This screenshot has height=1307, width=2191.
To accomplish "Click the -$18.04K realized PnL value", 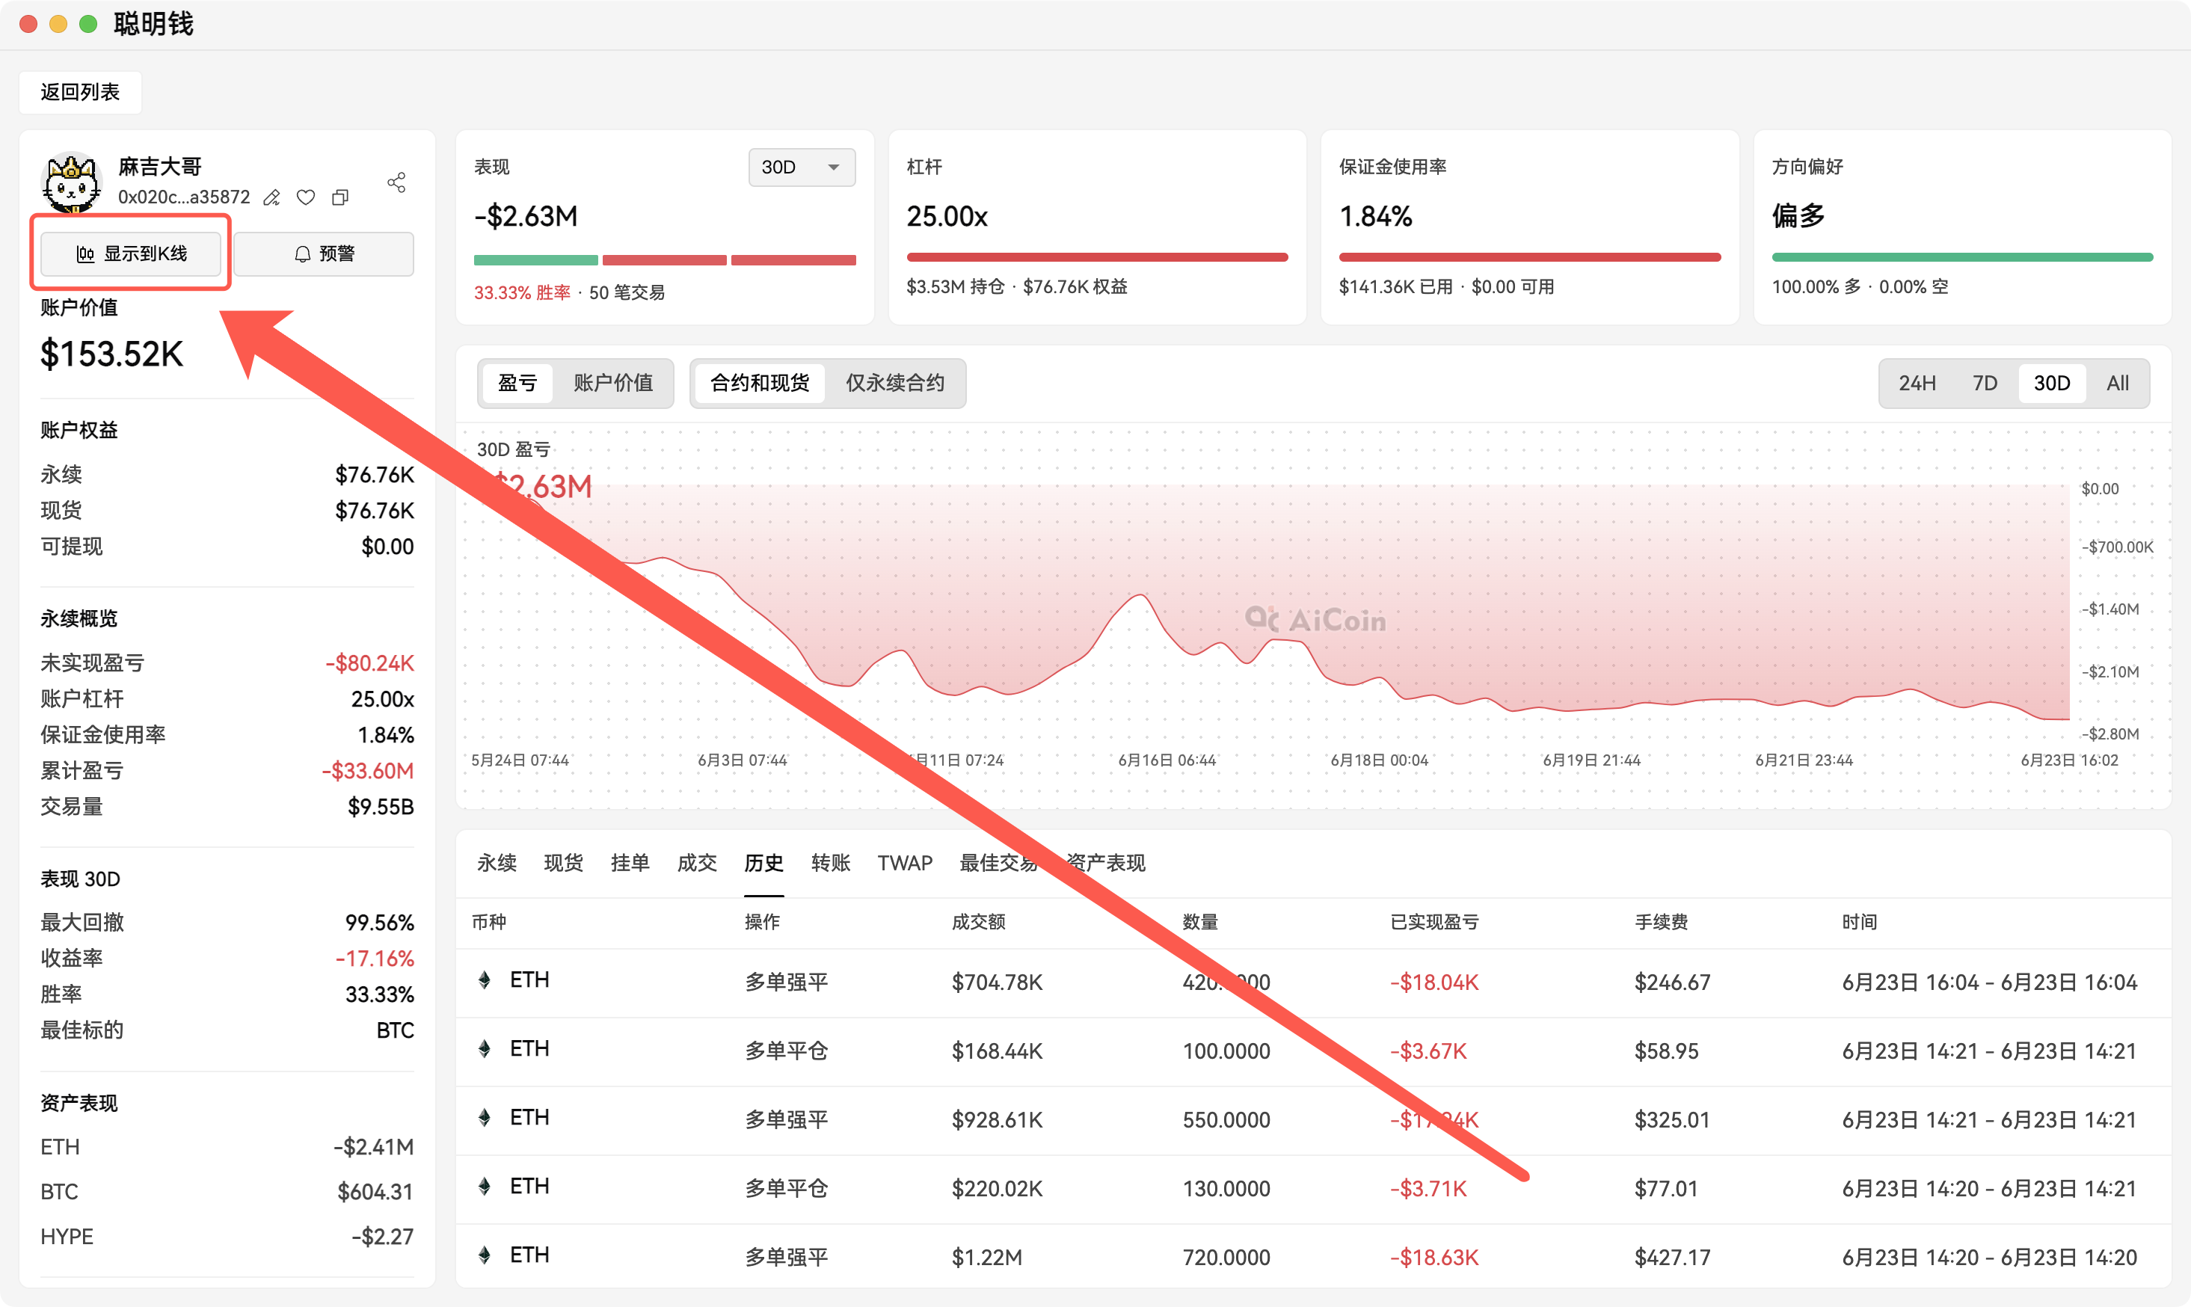I will 1434,982.
